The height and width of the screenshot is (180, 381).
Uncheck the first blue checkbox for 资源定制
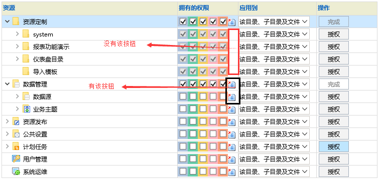[x=183, y=22]
